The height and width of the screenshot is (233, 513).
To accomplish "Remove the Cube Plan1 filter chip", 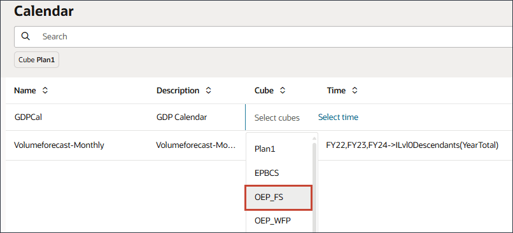I will tap(36, 60).
